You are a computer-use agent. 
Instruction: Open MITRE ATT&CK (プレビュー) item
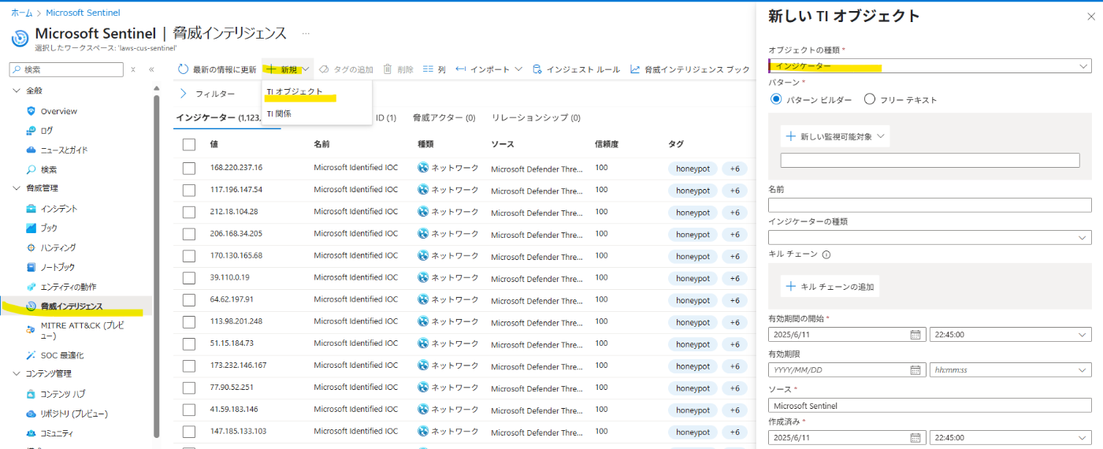83,330
